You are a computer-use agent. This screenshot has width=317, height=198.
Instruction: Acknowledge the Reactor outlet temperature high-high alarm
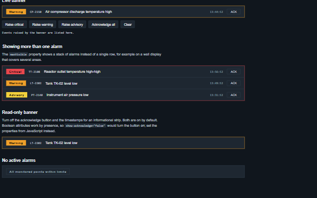click(233, 72)
